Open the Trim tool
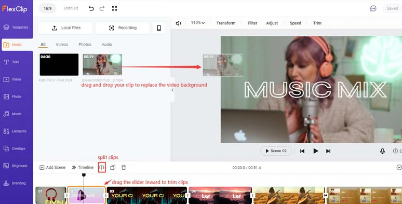This screenshot has width=402, height=204. (317, 23)
